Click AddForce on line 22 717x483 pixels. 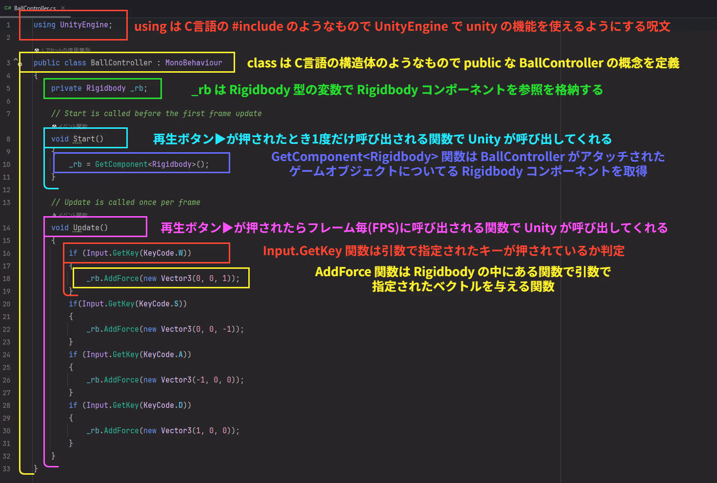pyautogui.click(x=121, y=329)
